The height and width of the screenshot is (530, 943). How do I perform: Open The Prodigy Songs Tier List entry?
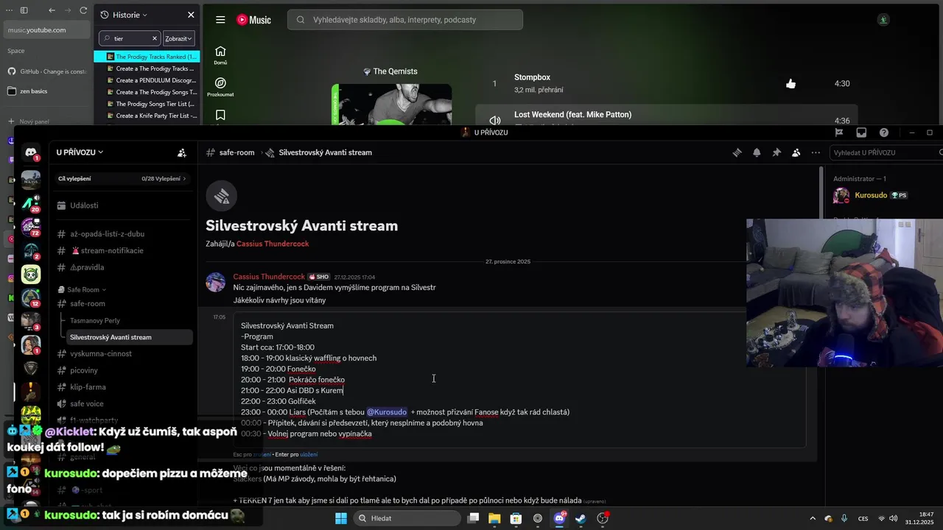(x=146, y=104)
